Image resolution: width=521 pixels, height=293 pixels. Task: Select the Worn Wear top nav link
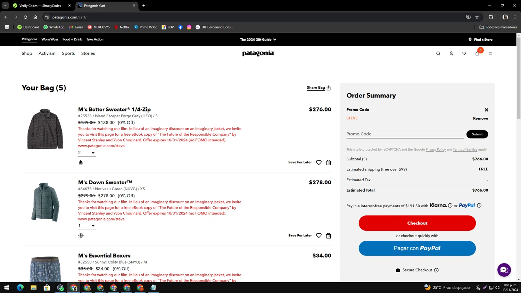tap(50, 39)
